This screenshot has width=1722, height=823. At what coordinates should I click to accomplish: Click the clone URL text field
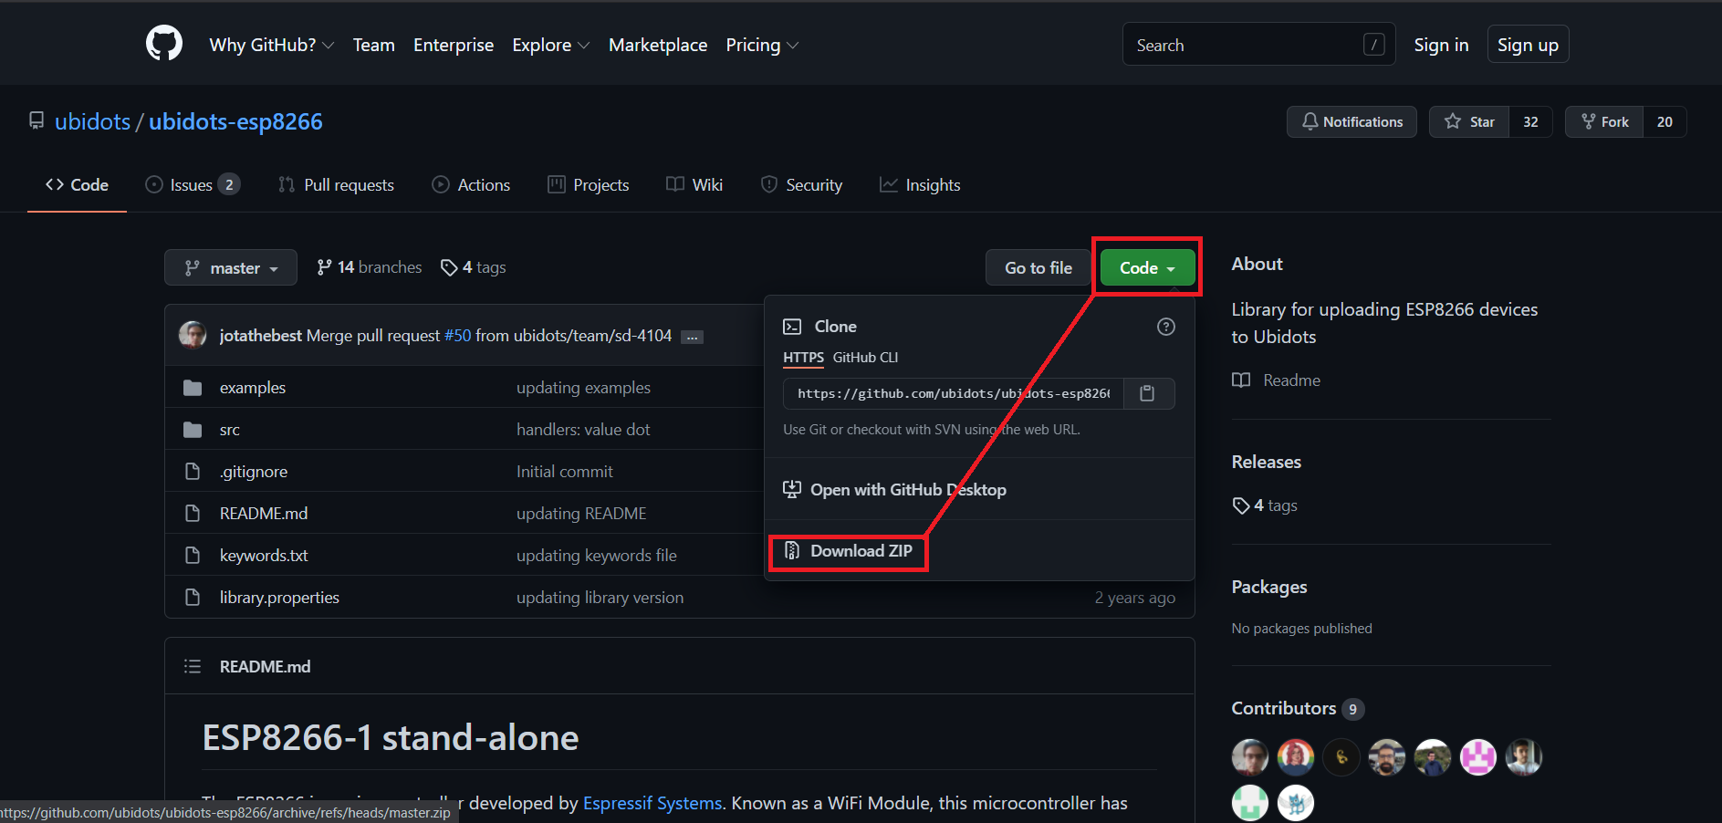pyautogui.click(x=954, y=393)
